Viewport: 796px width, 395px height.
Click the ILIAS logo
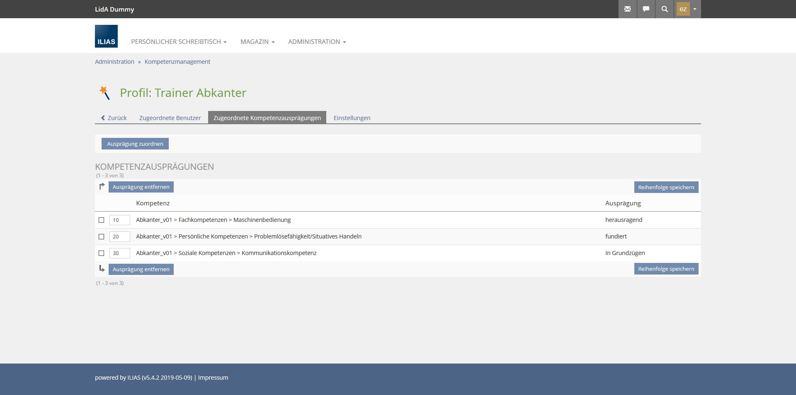[106, 36]
